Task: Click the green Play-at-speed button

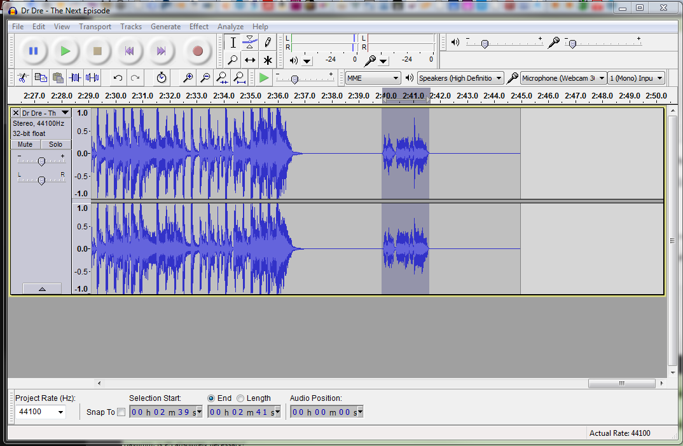Action: point(263,78)
